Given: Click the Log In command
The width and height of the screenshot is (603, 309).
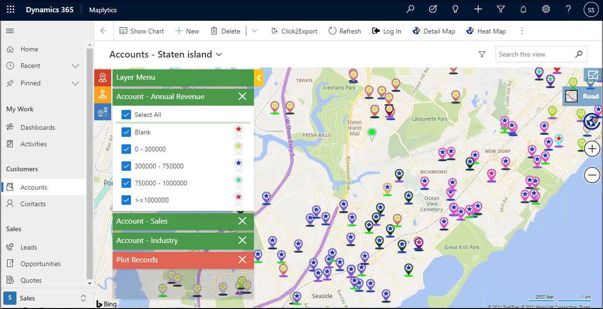Looking at the screenshot, I should point(386,31).
